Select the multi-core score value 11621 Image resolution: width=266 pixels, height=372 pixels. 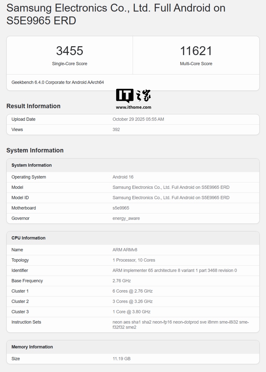coord(196,51)
